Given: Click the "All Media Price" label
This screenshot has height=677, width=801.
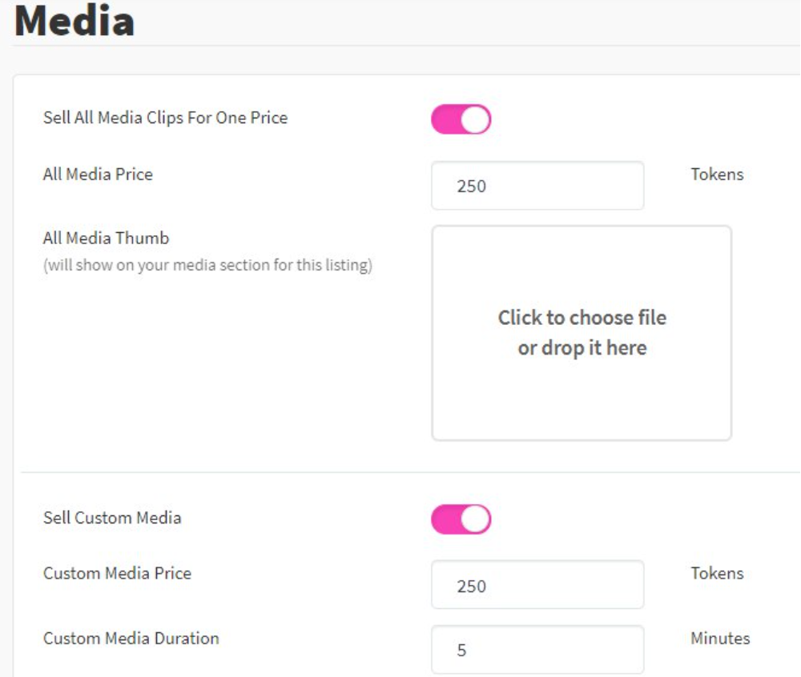Looking at the screenshot, I should (98, 174).
